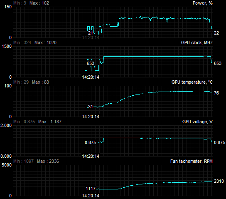Click the 14:20:14 marker under Power graph
226x199 pixels.
pos(91,38)
